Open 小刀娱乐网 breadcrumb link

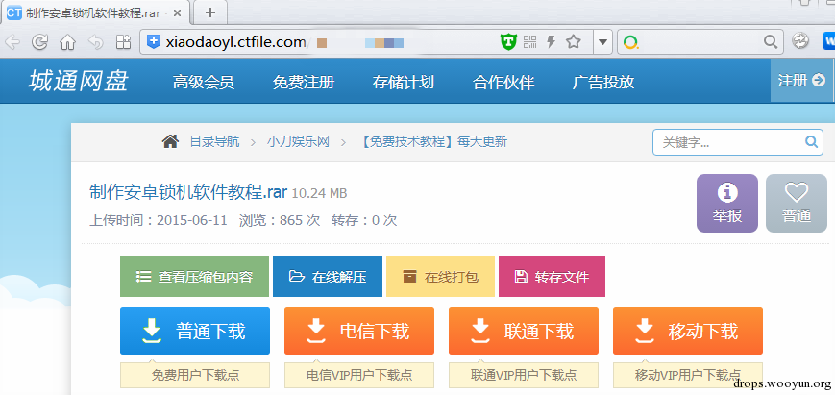(298, 141)
